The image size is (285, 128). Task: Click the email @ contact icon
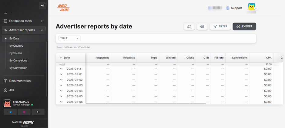(x=24, y=112)
